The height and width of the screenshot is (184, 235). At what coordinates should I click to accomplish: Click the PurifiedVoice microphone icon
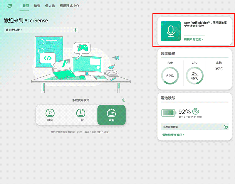(x=171, y=31)
